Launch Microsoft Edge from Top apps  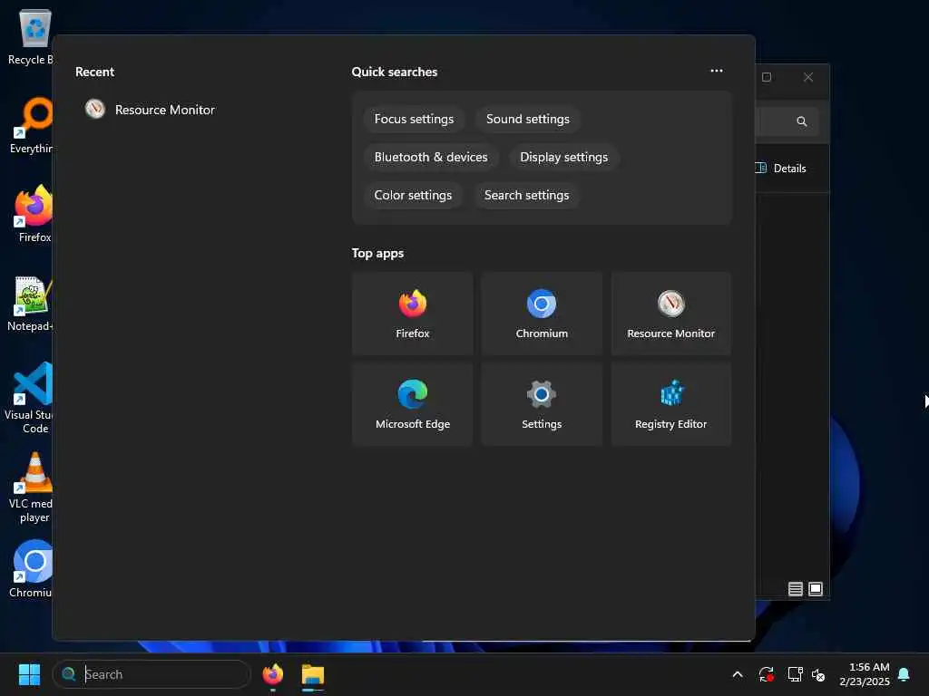[413, 403]
